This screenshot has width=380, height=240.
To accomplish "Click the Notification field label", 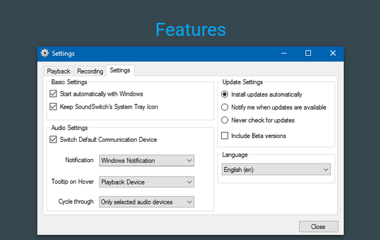I will coord(79,160).
